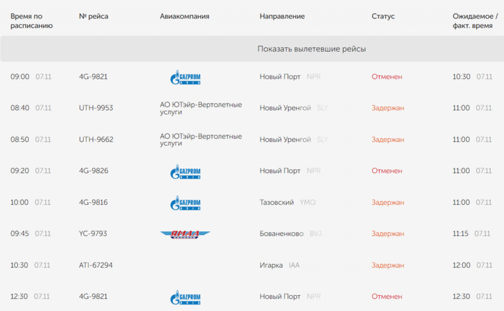Click Задержан status for flight YC-9793
The width and height of the screenshot is (504, 311).
[x=388, y=234]
